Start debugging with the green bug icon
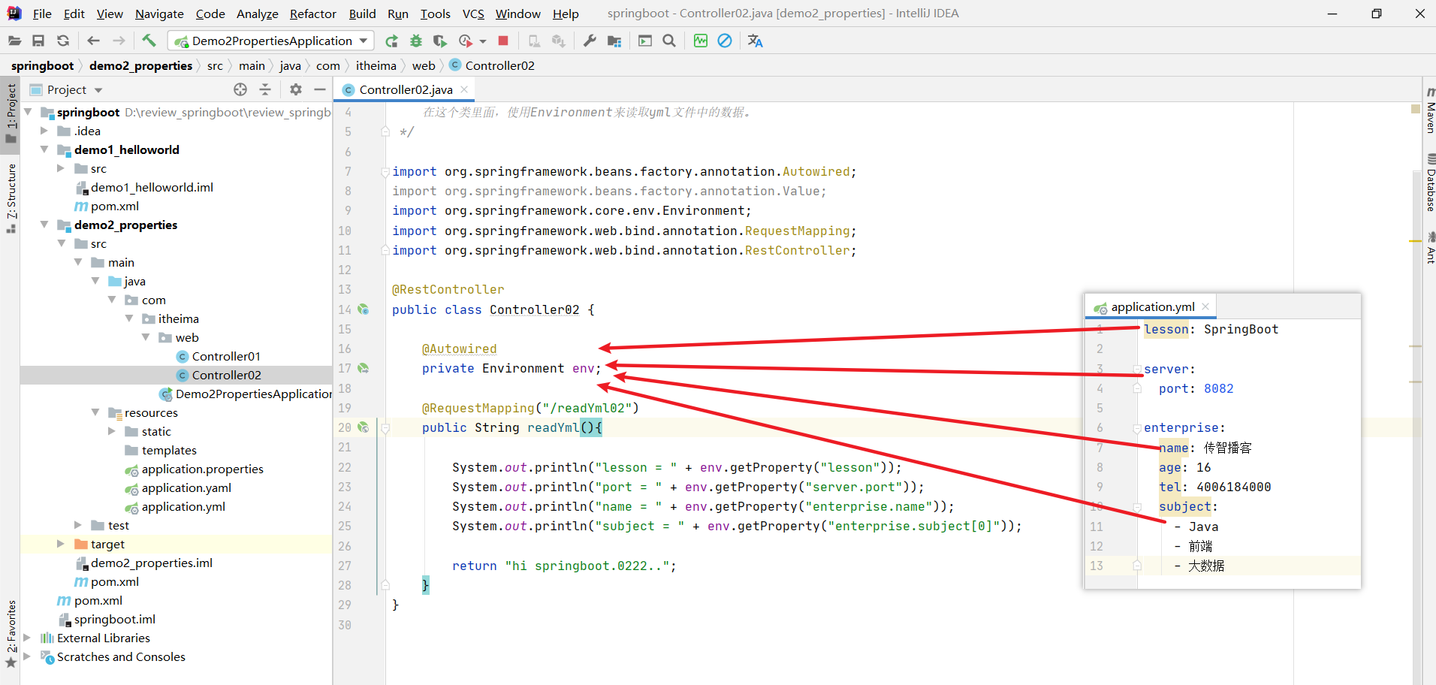The height and width of the screenshot is (685, 1436). click(416, 41)
